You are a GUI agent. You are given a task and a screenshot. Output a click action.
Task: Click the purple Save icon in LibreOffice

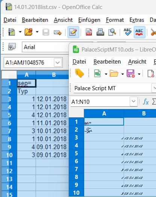click(131, 73)
